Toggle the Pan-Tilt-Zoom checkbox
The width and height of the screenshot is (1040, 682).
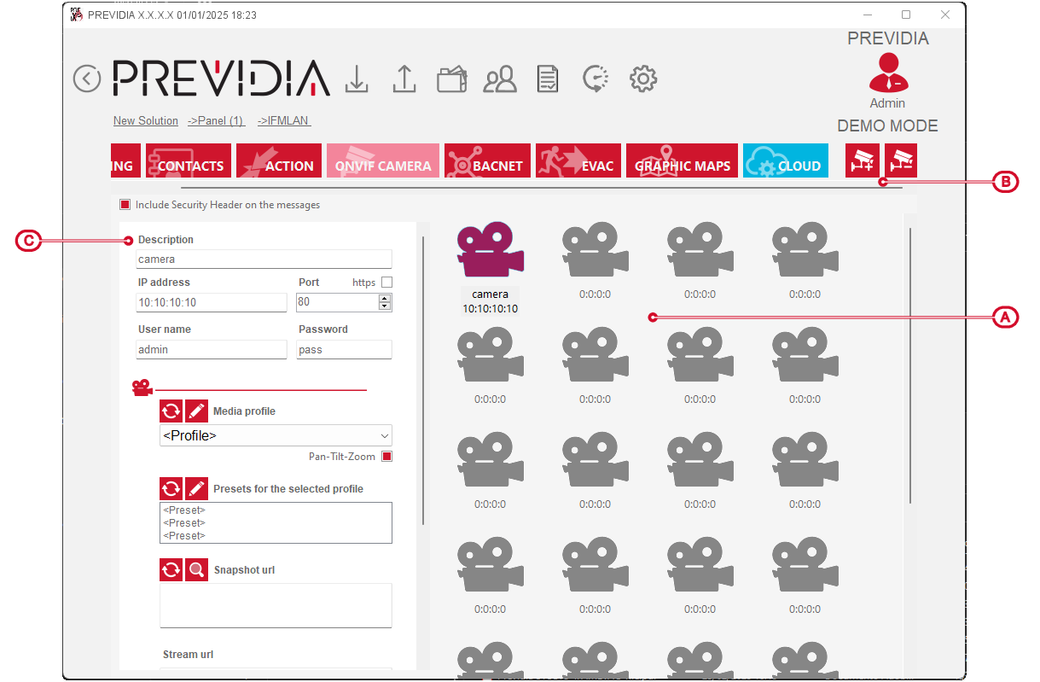point(386,457)
